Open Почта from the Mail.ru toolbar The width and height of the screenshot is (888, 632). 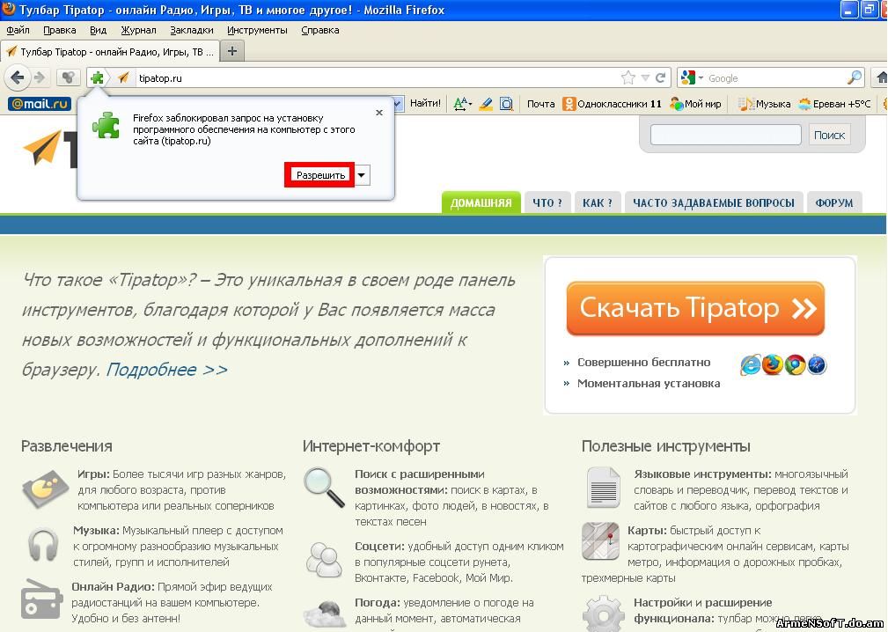click(541, 104)
